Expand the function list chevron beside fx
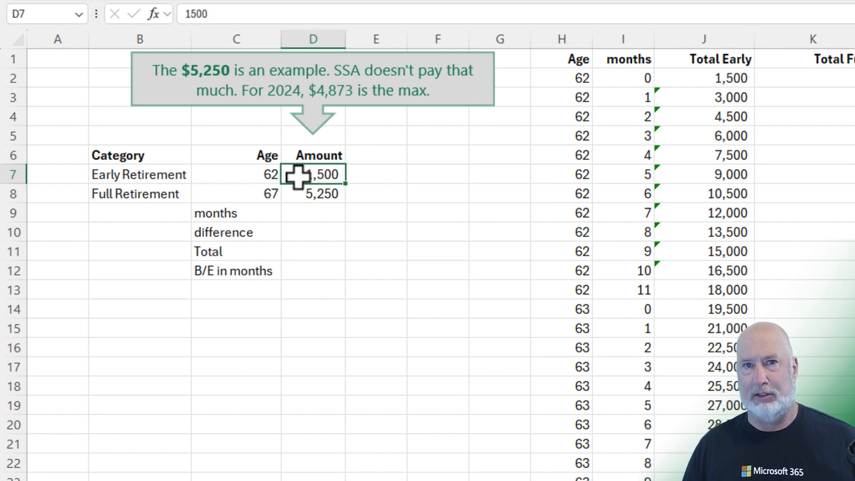 tap(167, 14)
